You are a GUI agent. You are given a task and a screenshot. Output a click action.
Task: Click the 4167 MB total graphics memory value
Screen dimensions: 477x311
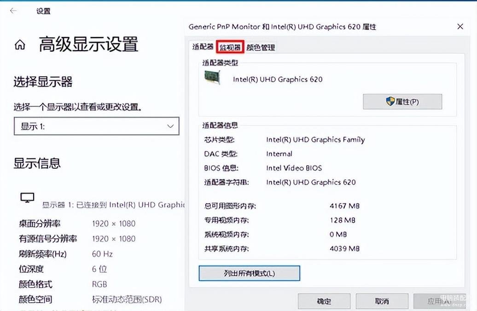point(344,206)
